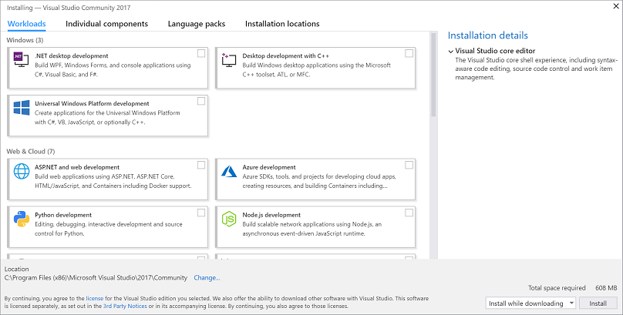623x315 pixels.
Task: Select the Azure development checkbox
Action: coord(409,165)
